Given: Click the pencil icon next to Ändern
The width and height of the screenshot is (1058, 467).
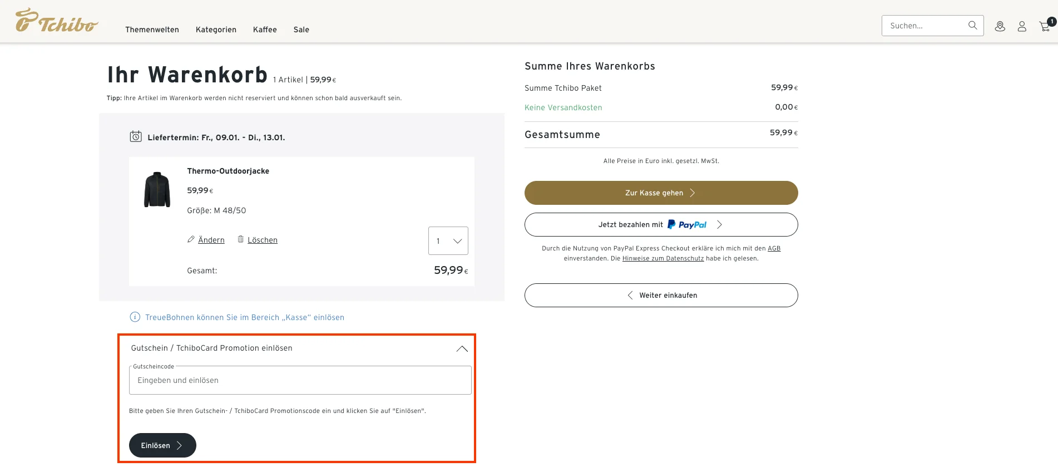Looking at the screenshot, I should [191, 239].
